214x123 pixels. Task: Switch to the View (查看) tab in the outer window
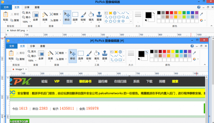pos(37,7)
